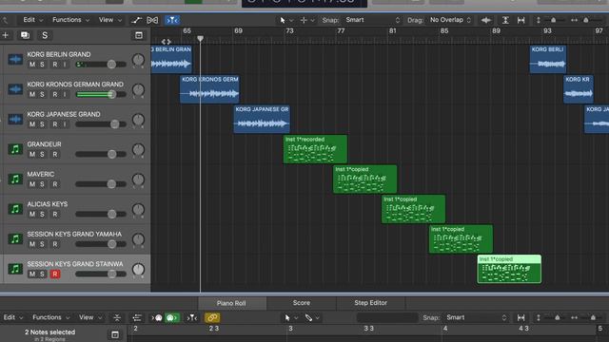
Task: Click the add track plus button
Action: (6, 35)
